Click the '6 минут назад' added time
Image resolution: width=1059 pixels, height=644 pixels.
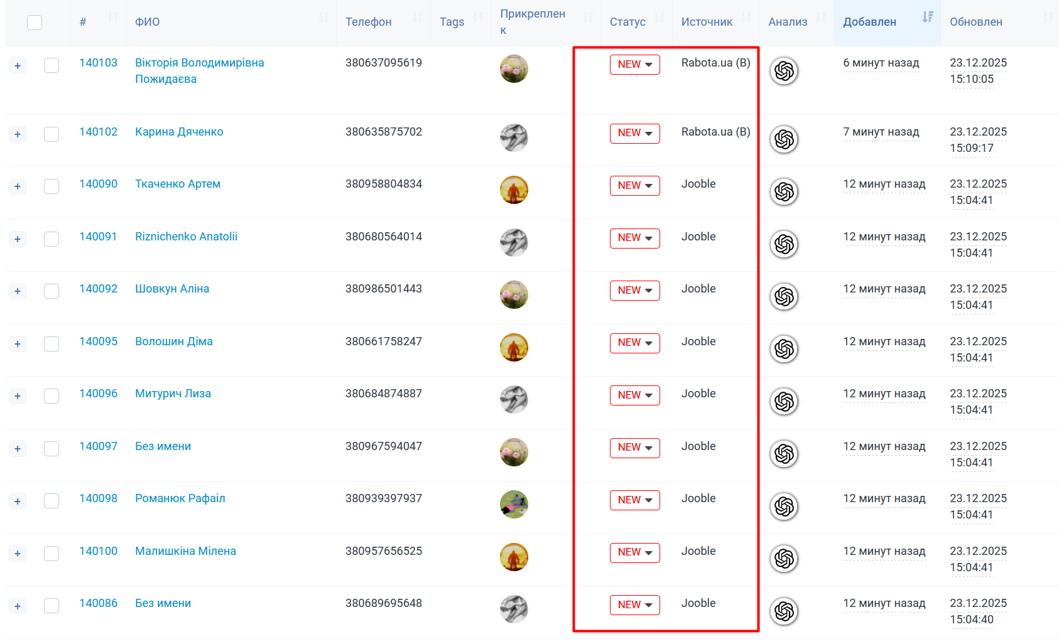pos(881,63)
